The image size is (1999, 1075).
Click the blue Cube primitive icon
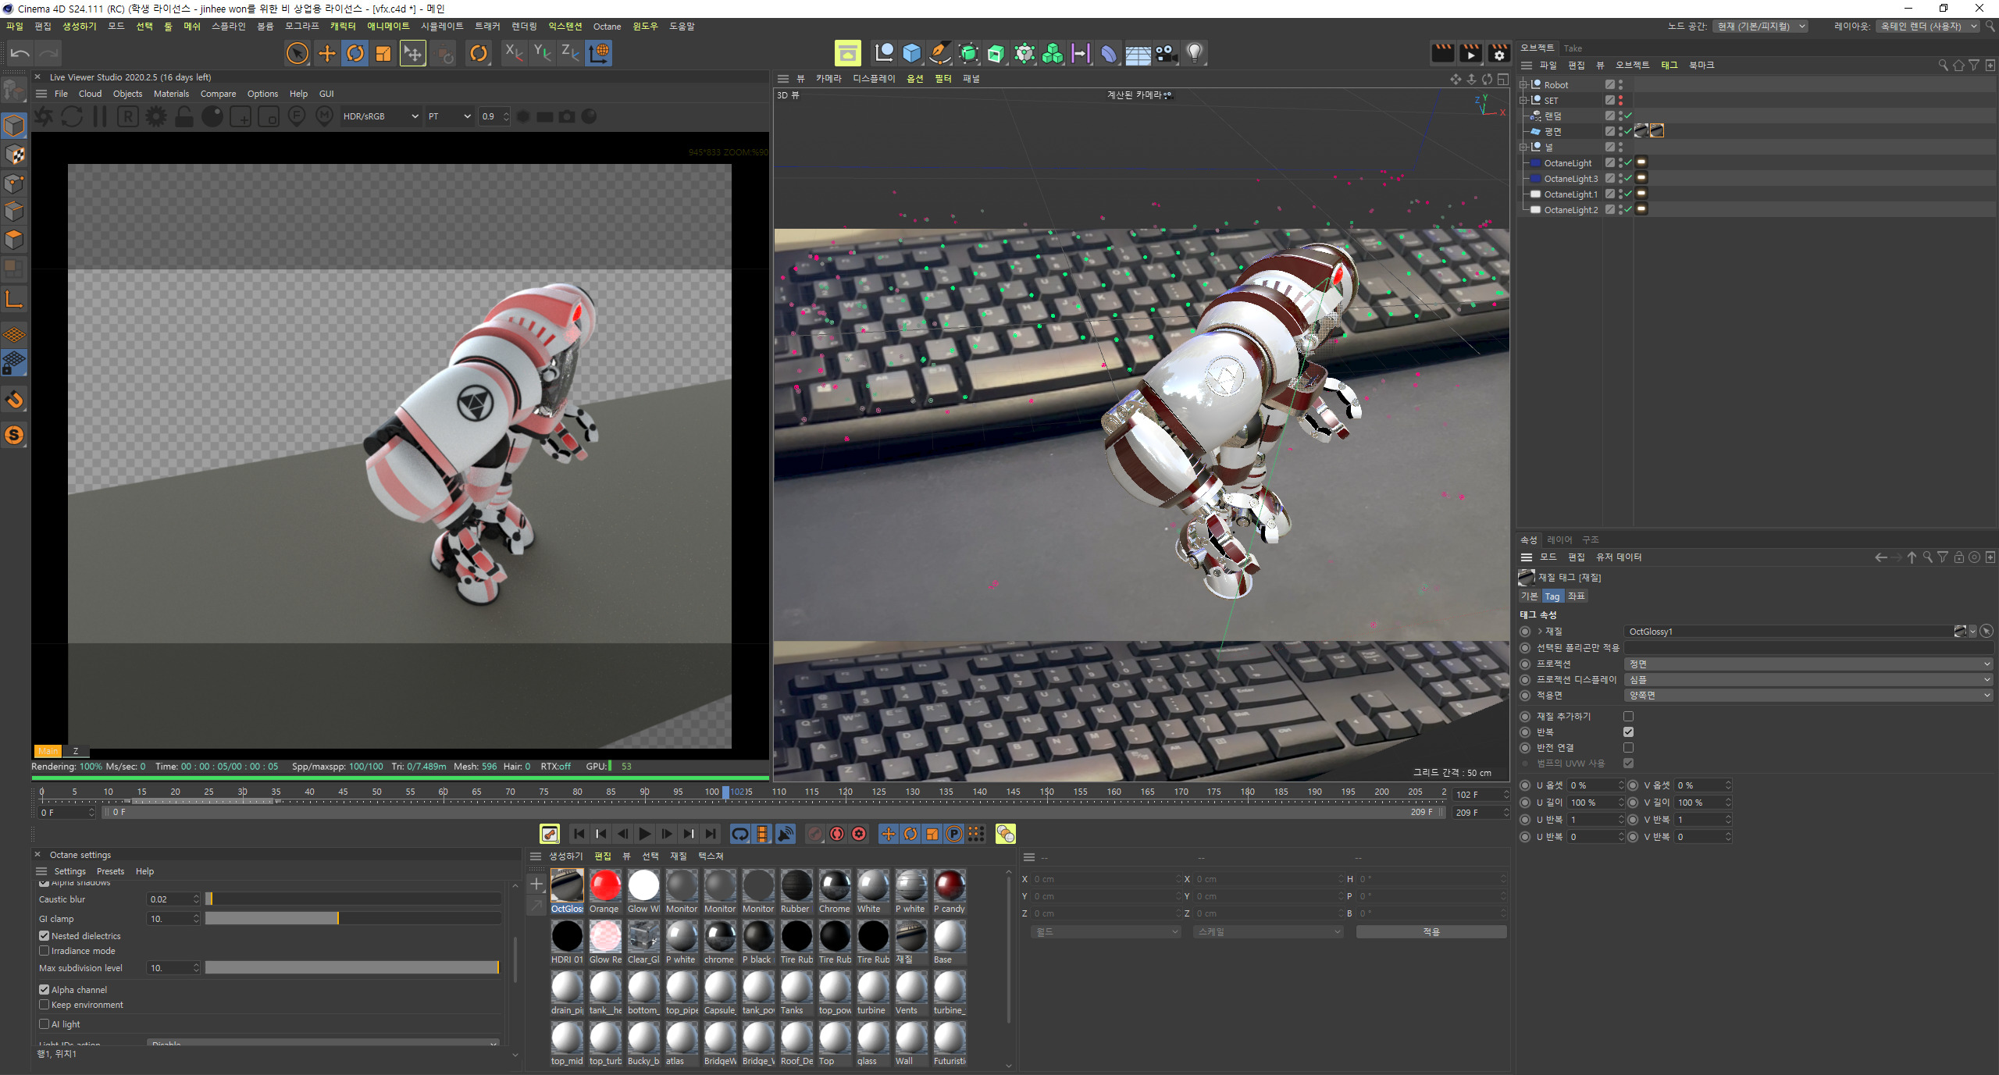pos(911,53)
